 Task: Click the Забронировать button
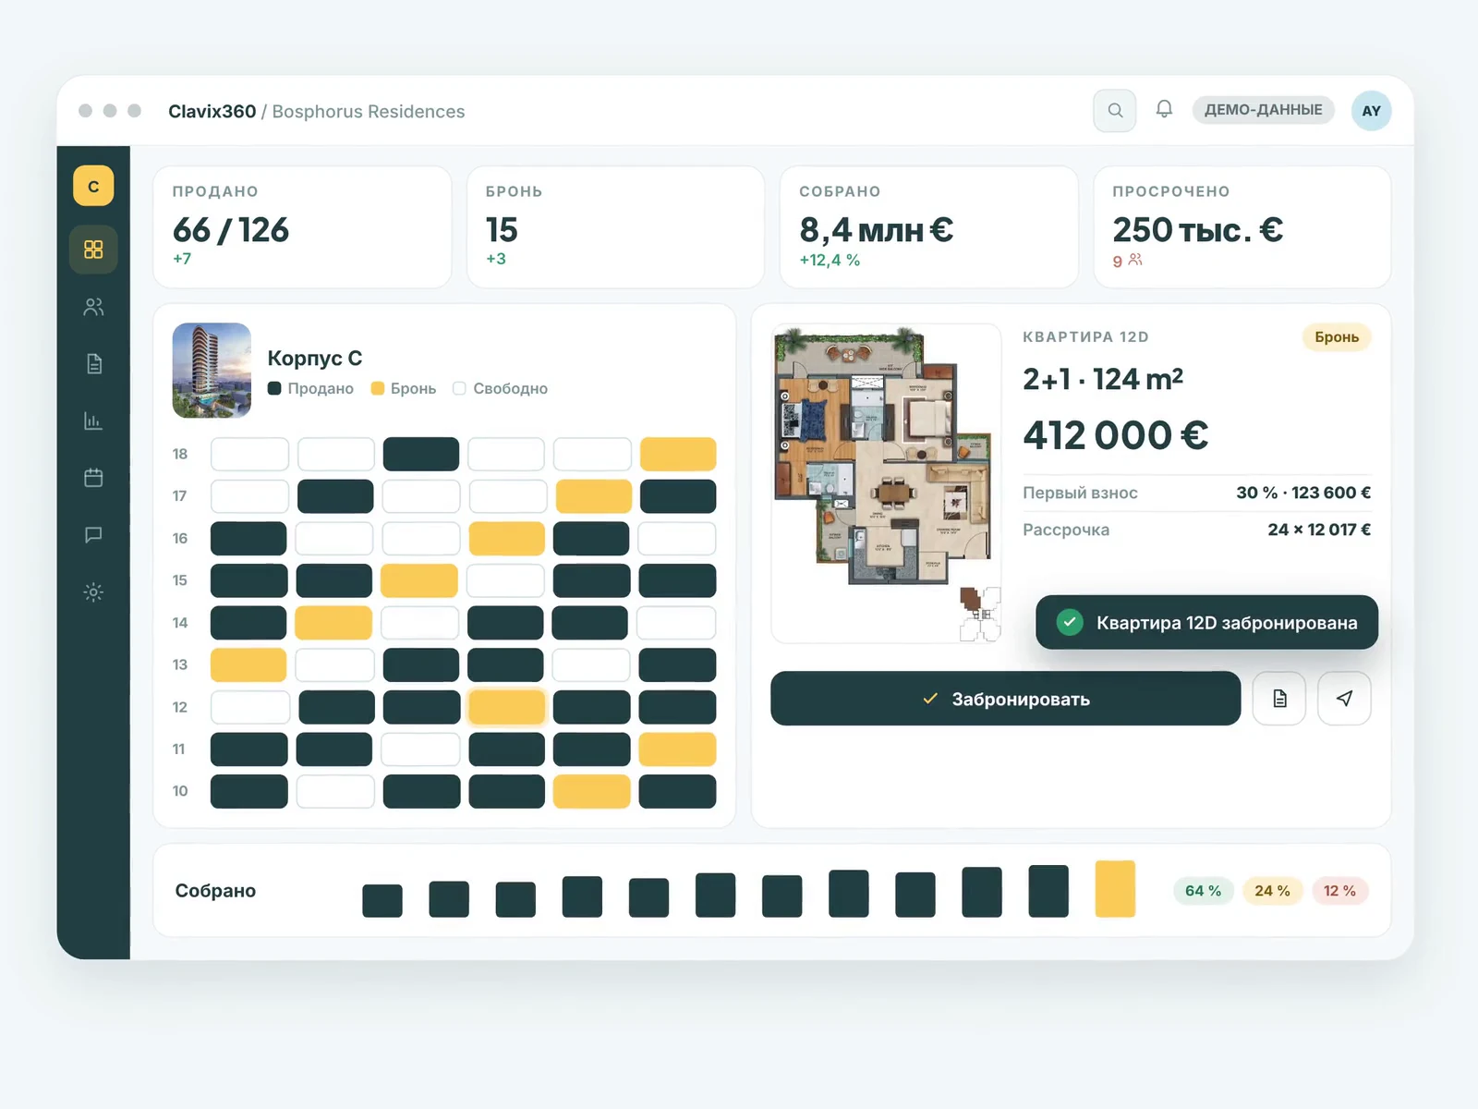pyautogui.click(x=1005, y=699)
